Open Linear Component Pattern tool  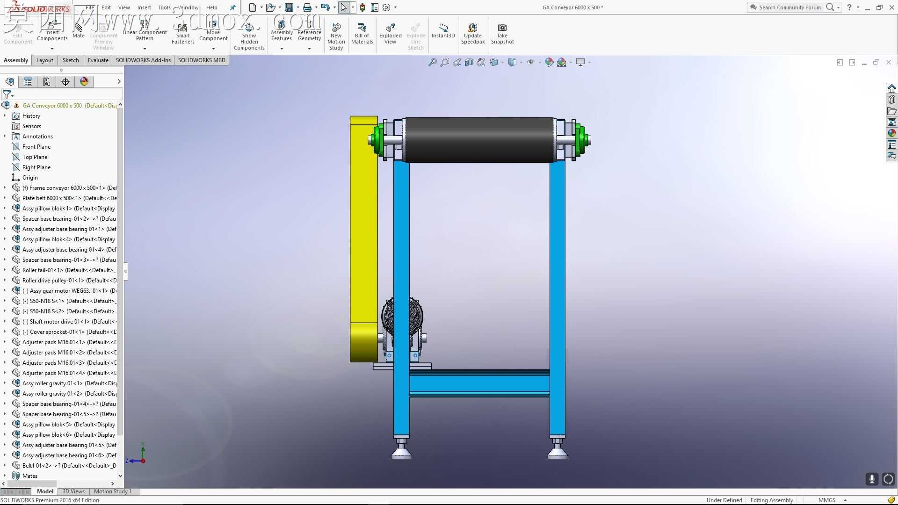tap(145, 31)
